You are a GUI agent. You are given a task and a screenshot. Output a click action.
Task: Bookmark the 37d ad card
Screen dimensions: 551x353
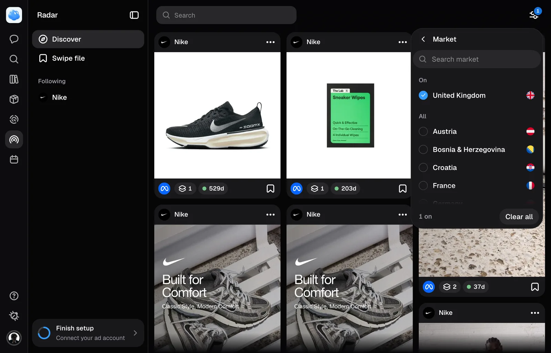(x=535, y=287)
